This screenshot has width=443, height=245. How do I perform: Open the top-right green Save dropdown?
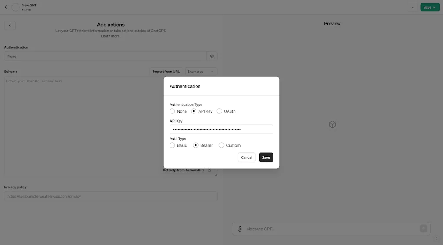(x=430, y=7)
